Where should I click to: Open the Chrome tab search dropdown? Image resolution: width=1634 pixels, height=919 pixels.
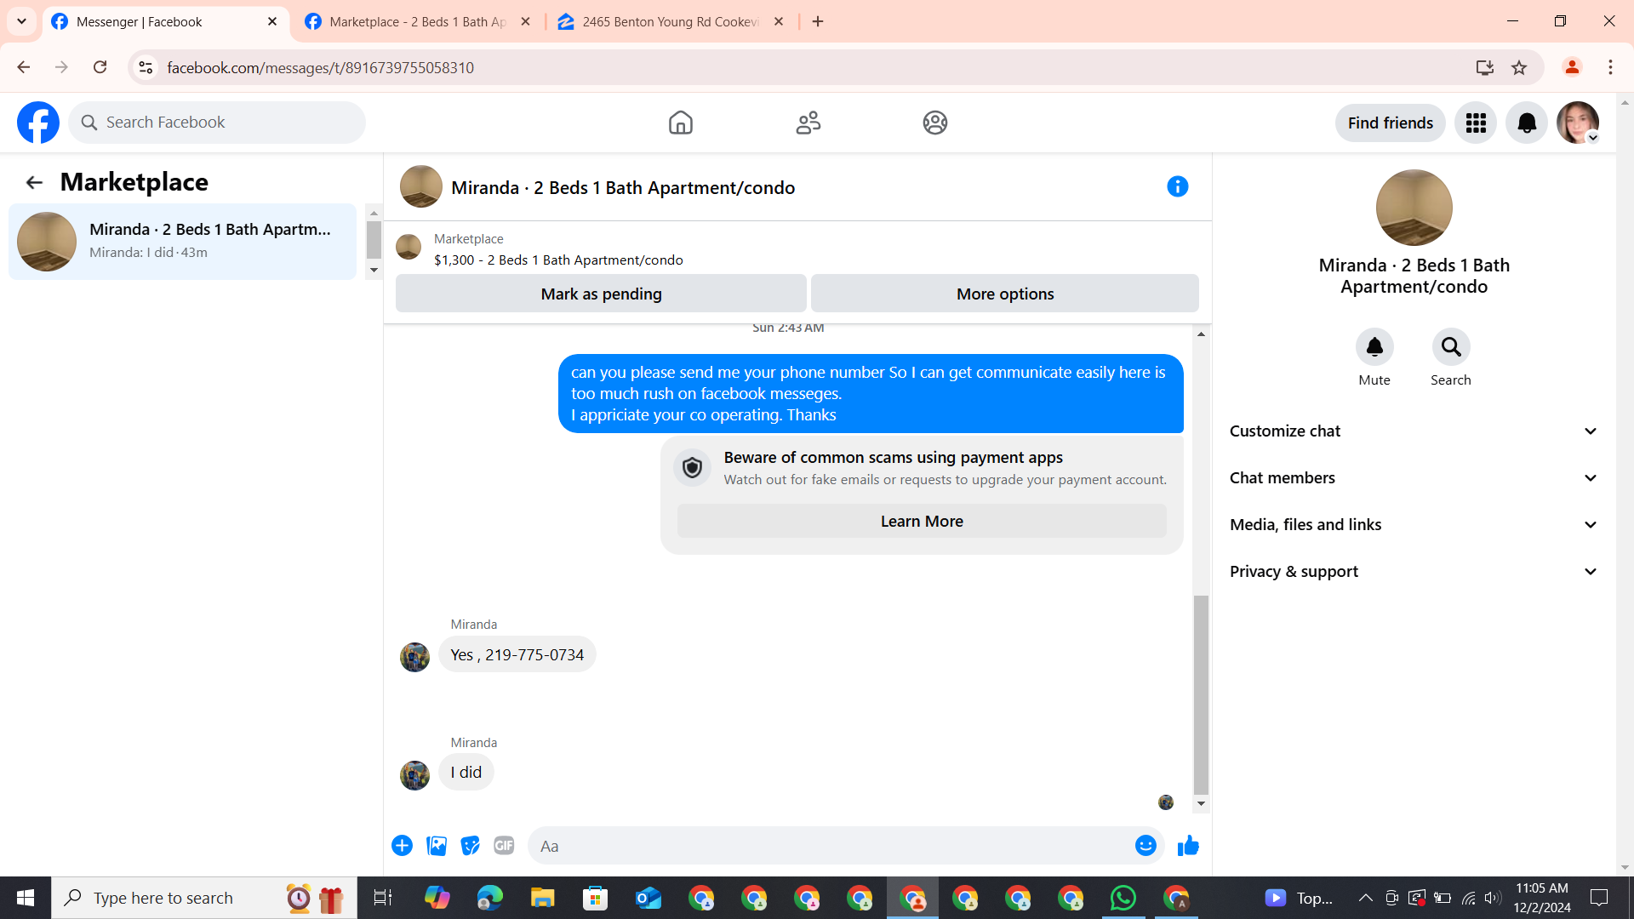(21, 21)
